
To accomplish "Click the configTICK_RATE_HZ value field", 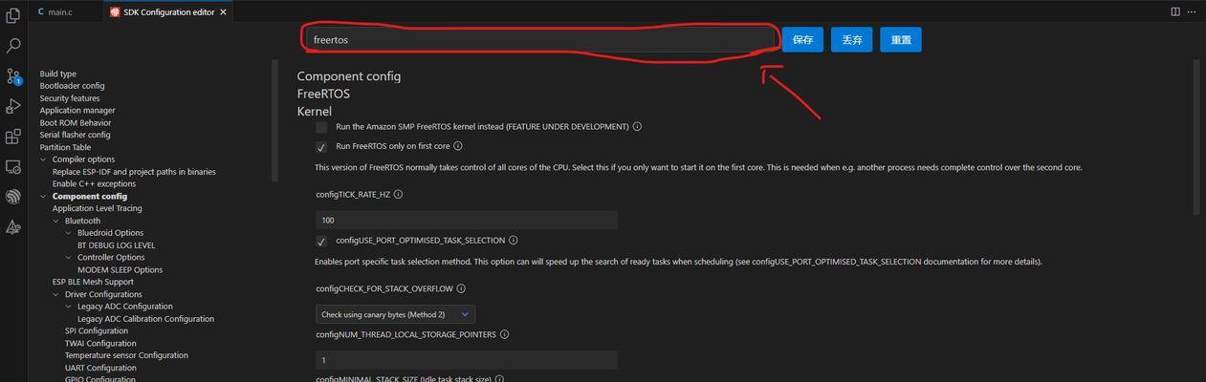I will pos(467,220).
